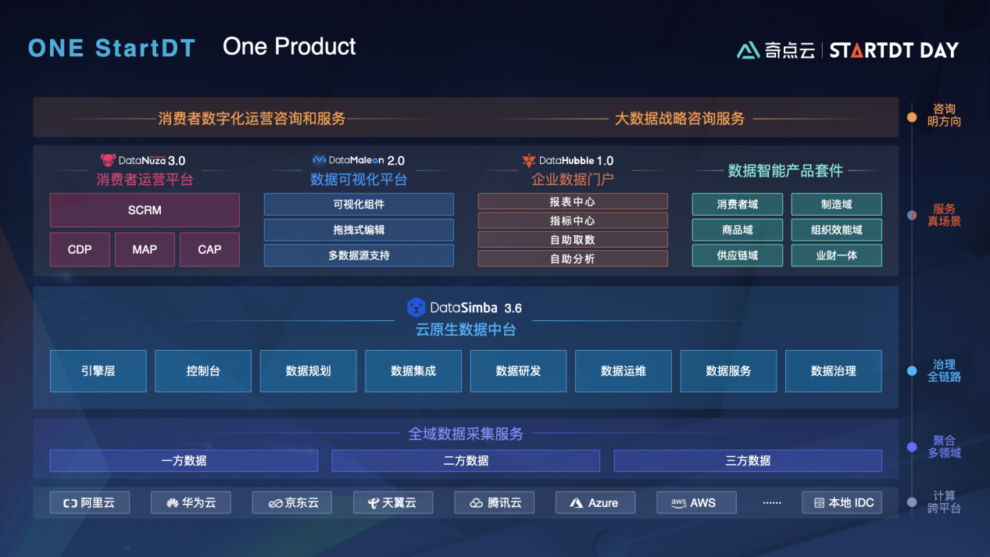
Task: Click the DataHubble 1.0 logo icon
Action: click(529, 160)
